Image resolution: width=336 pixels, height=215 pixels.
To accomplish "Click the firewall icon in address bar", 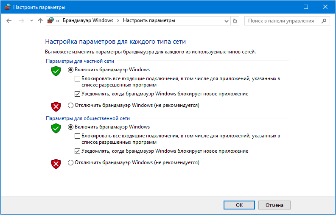I will coord(51,20).
